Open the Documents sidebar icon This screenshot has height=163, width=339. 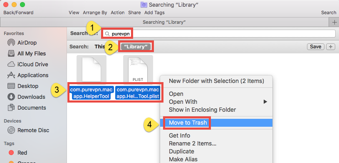pos(11,108)
